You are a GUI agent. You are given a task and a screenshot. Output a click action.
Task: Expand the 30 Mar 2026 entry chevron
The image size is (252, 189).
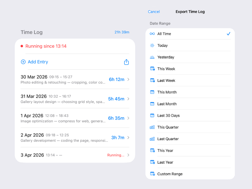coord(128,80)
